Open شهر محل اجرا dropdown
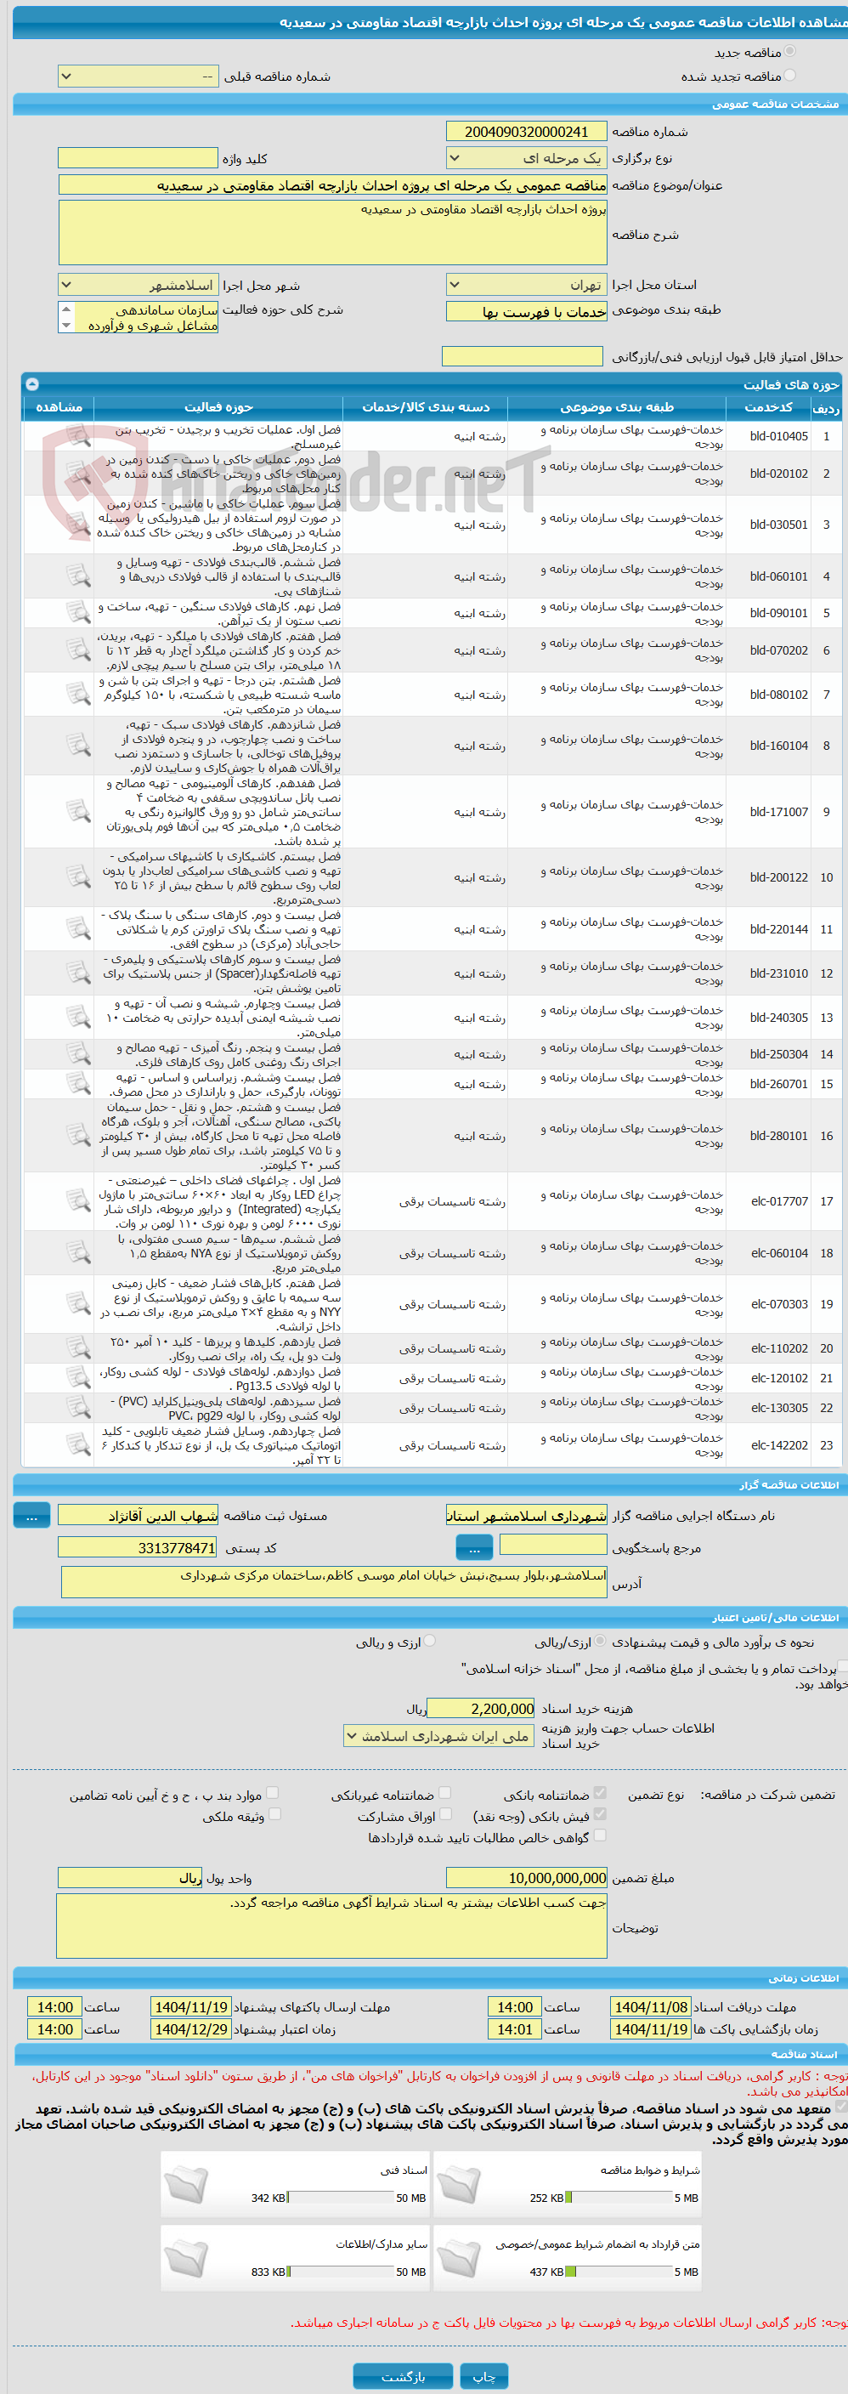 point(139,285)
